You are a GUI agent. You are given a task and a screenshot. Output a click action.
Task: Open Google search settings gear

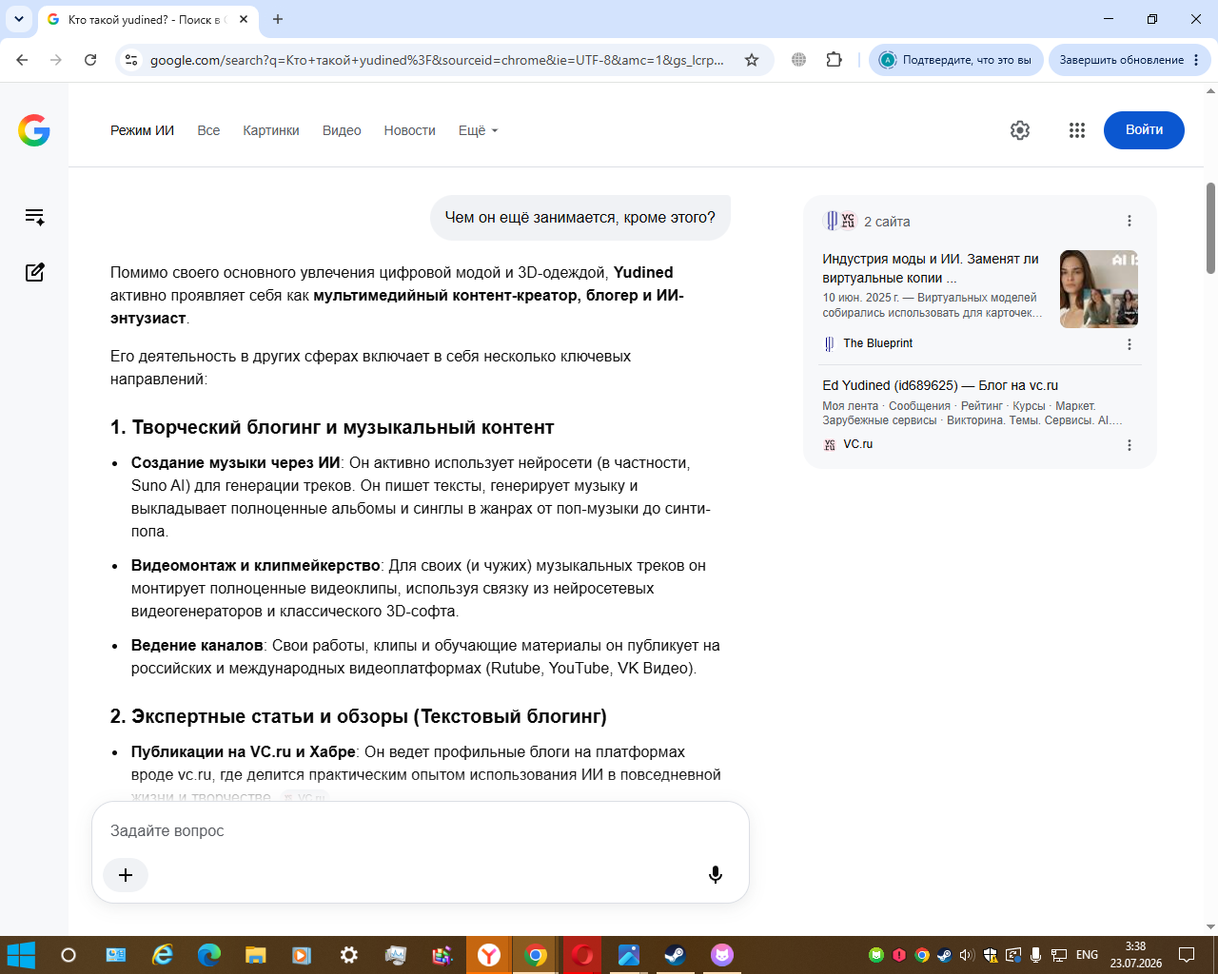click(x=1020, y=130)
